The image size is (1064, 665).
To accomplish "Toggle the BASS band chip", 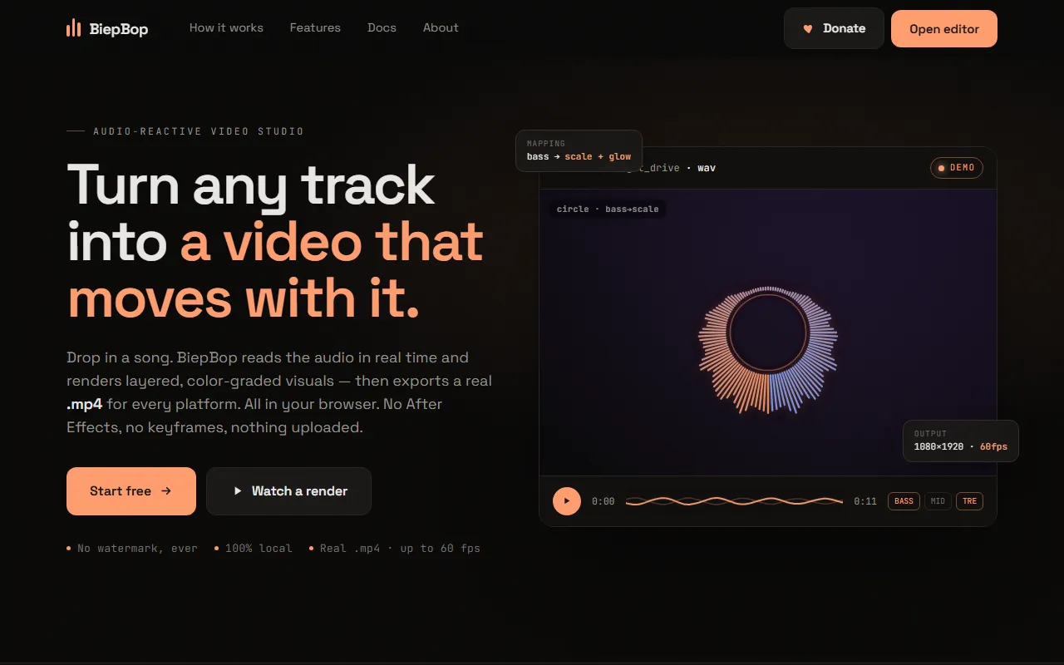I will [x=904, y=501].
